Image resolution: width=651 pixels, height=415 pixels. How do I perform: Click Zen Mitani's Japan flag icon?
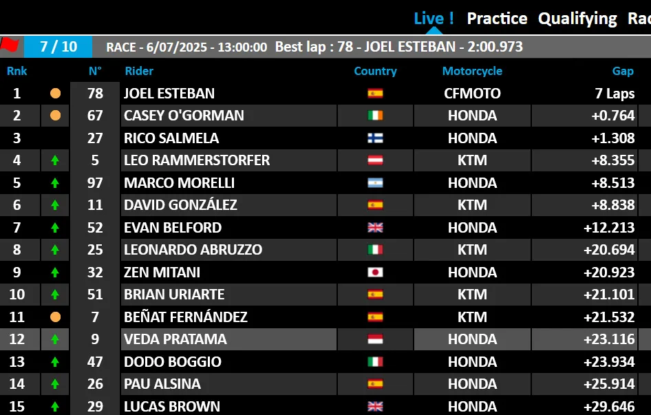coord(375,273)
